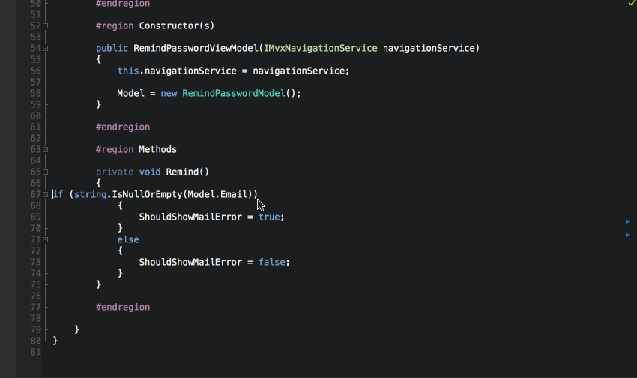Image resolution: width=637 pixels, height=378 pixels.
Task: Click the 'IMvxNavigationService' type name
Action: point(321,48)
